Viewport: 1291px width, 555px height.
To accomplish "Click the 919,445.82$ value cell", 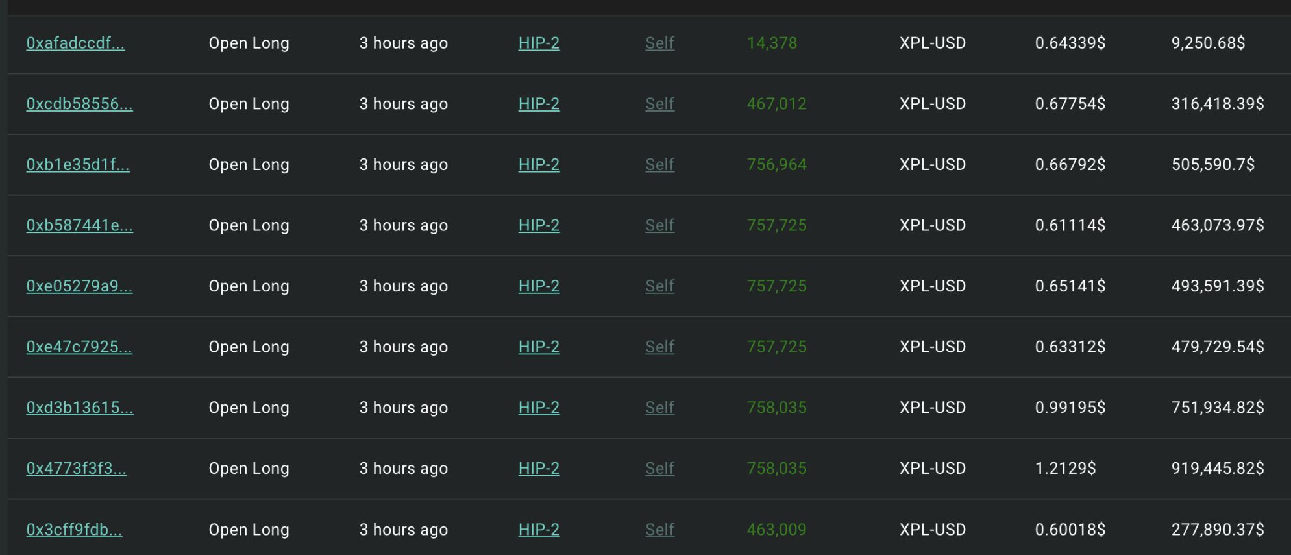I will pos(1218,469).
